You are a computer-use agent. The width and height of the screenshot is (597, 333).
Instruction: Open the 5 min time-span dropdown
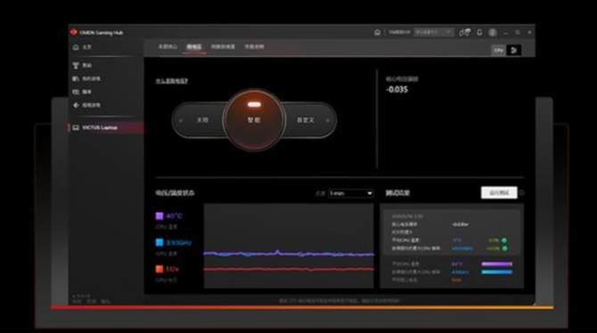[x=351, y=193]
